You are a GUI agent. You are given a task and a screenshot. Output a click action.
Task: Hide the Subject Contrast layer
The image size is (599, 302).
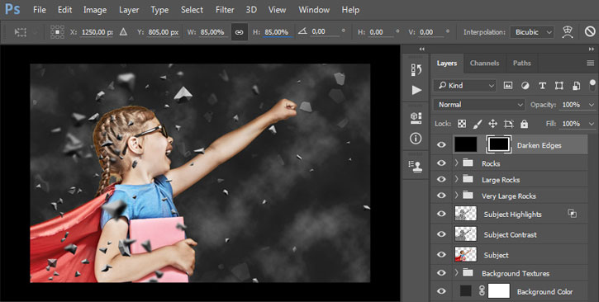(x=441, y=234)
